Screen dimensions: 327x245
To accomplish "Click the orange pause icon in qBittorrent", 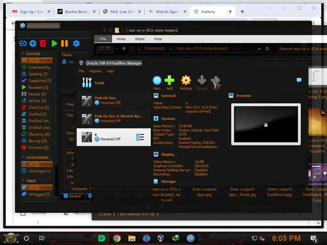I will tap(65, 43).
